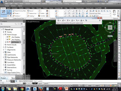
Task: Select the Move tool in Modify panel
Action: 76,11
